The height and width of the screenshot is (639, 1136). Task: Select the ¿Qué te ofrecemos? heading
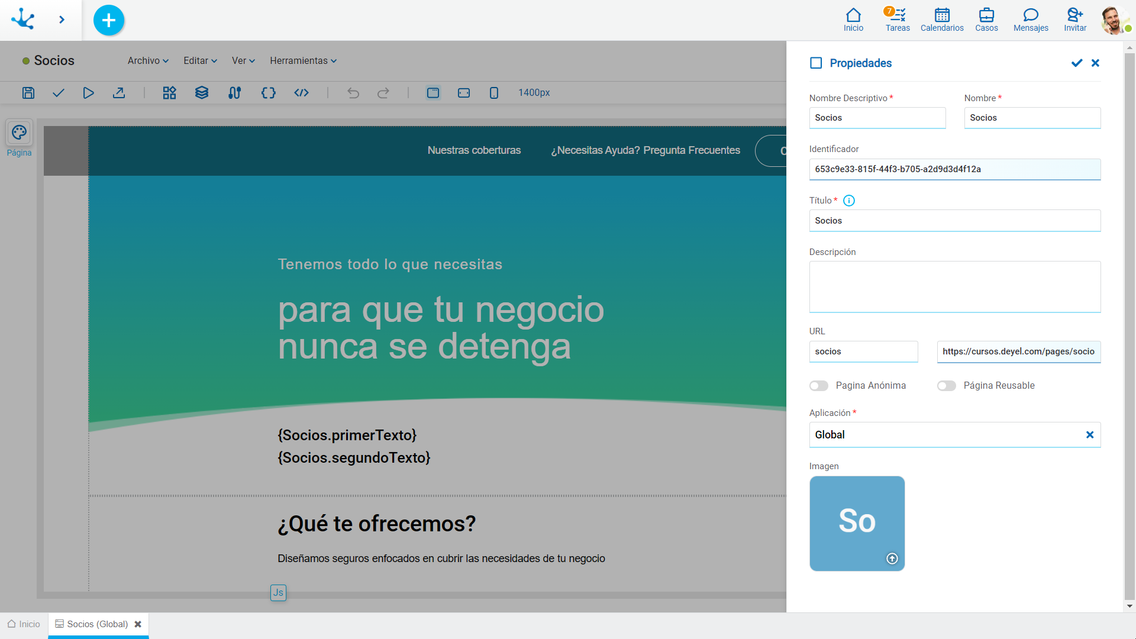(377, 524)
